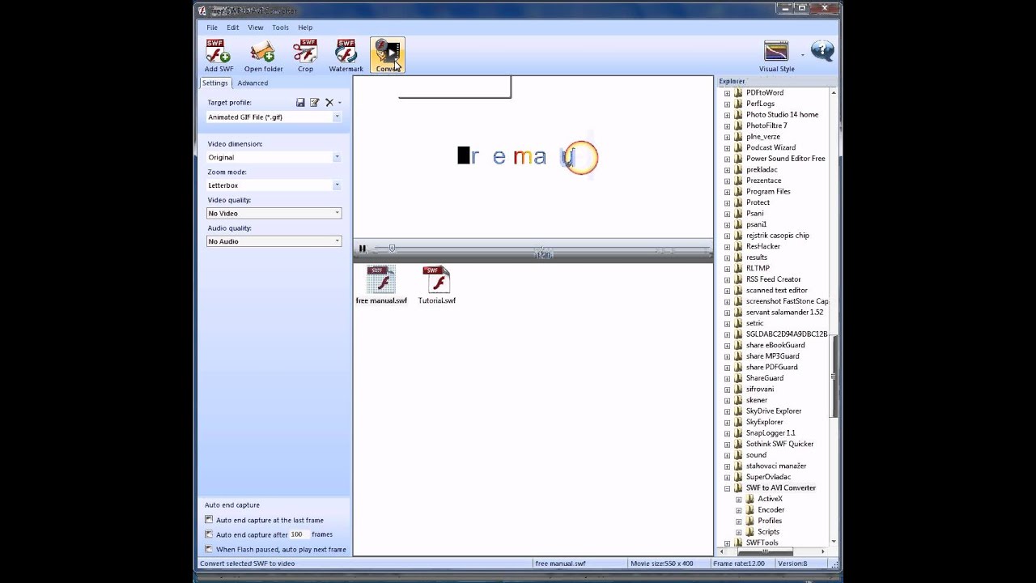Open the Visual Style picker
This screenshot has width=1036, height=583.
click(776, 50)
